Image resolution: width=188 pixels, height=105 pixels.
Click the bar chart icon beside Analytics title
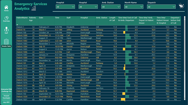click(34, 8)
